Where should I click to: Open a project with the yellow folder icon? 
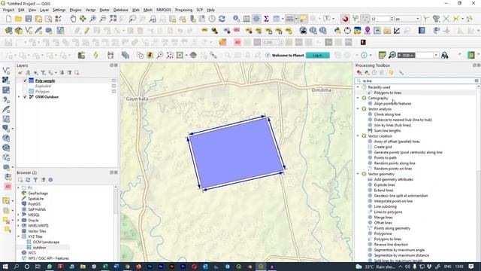tap(18, 19)
